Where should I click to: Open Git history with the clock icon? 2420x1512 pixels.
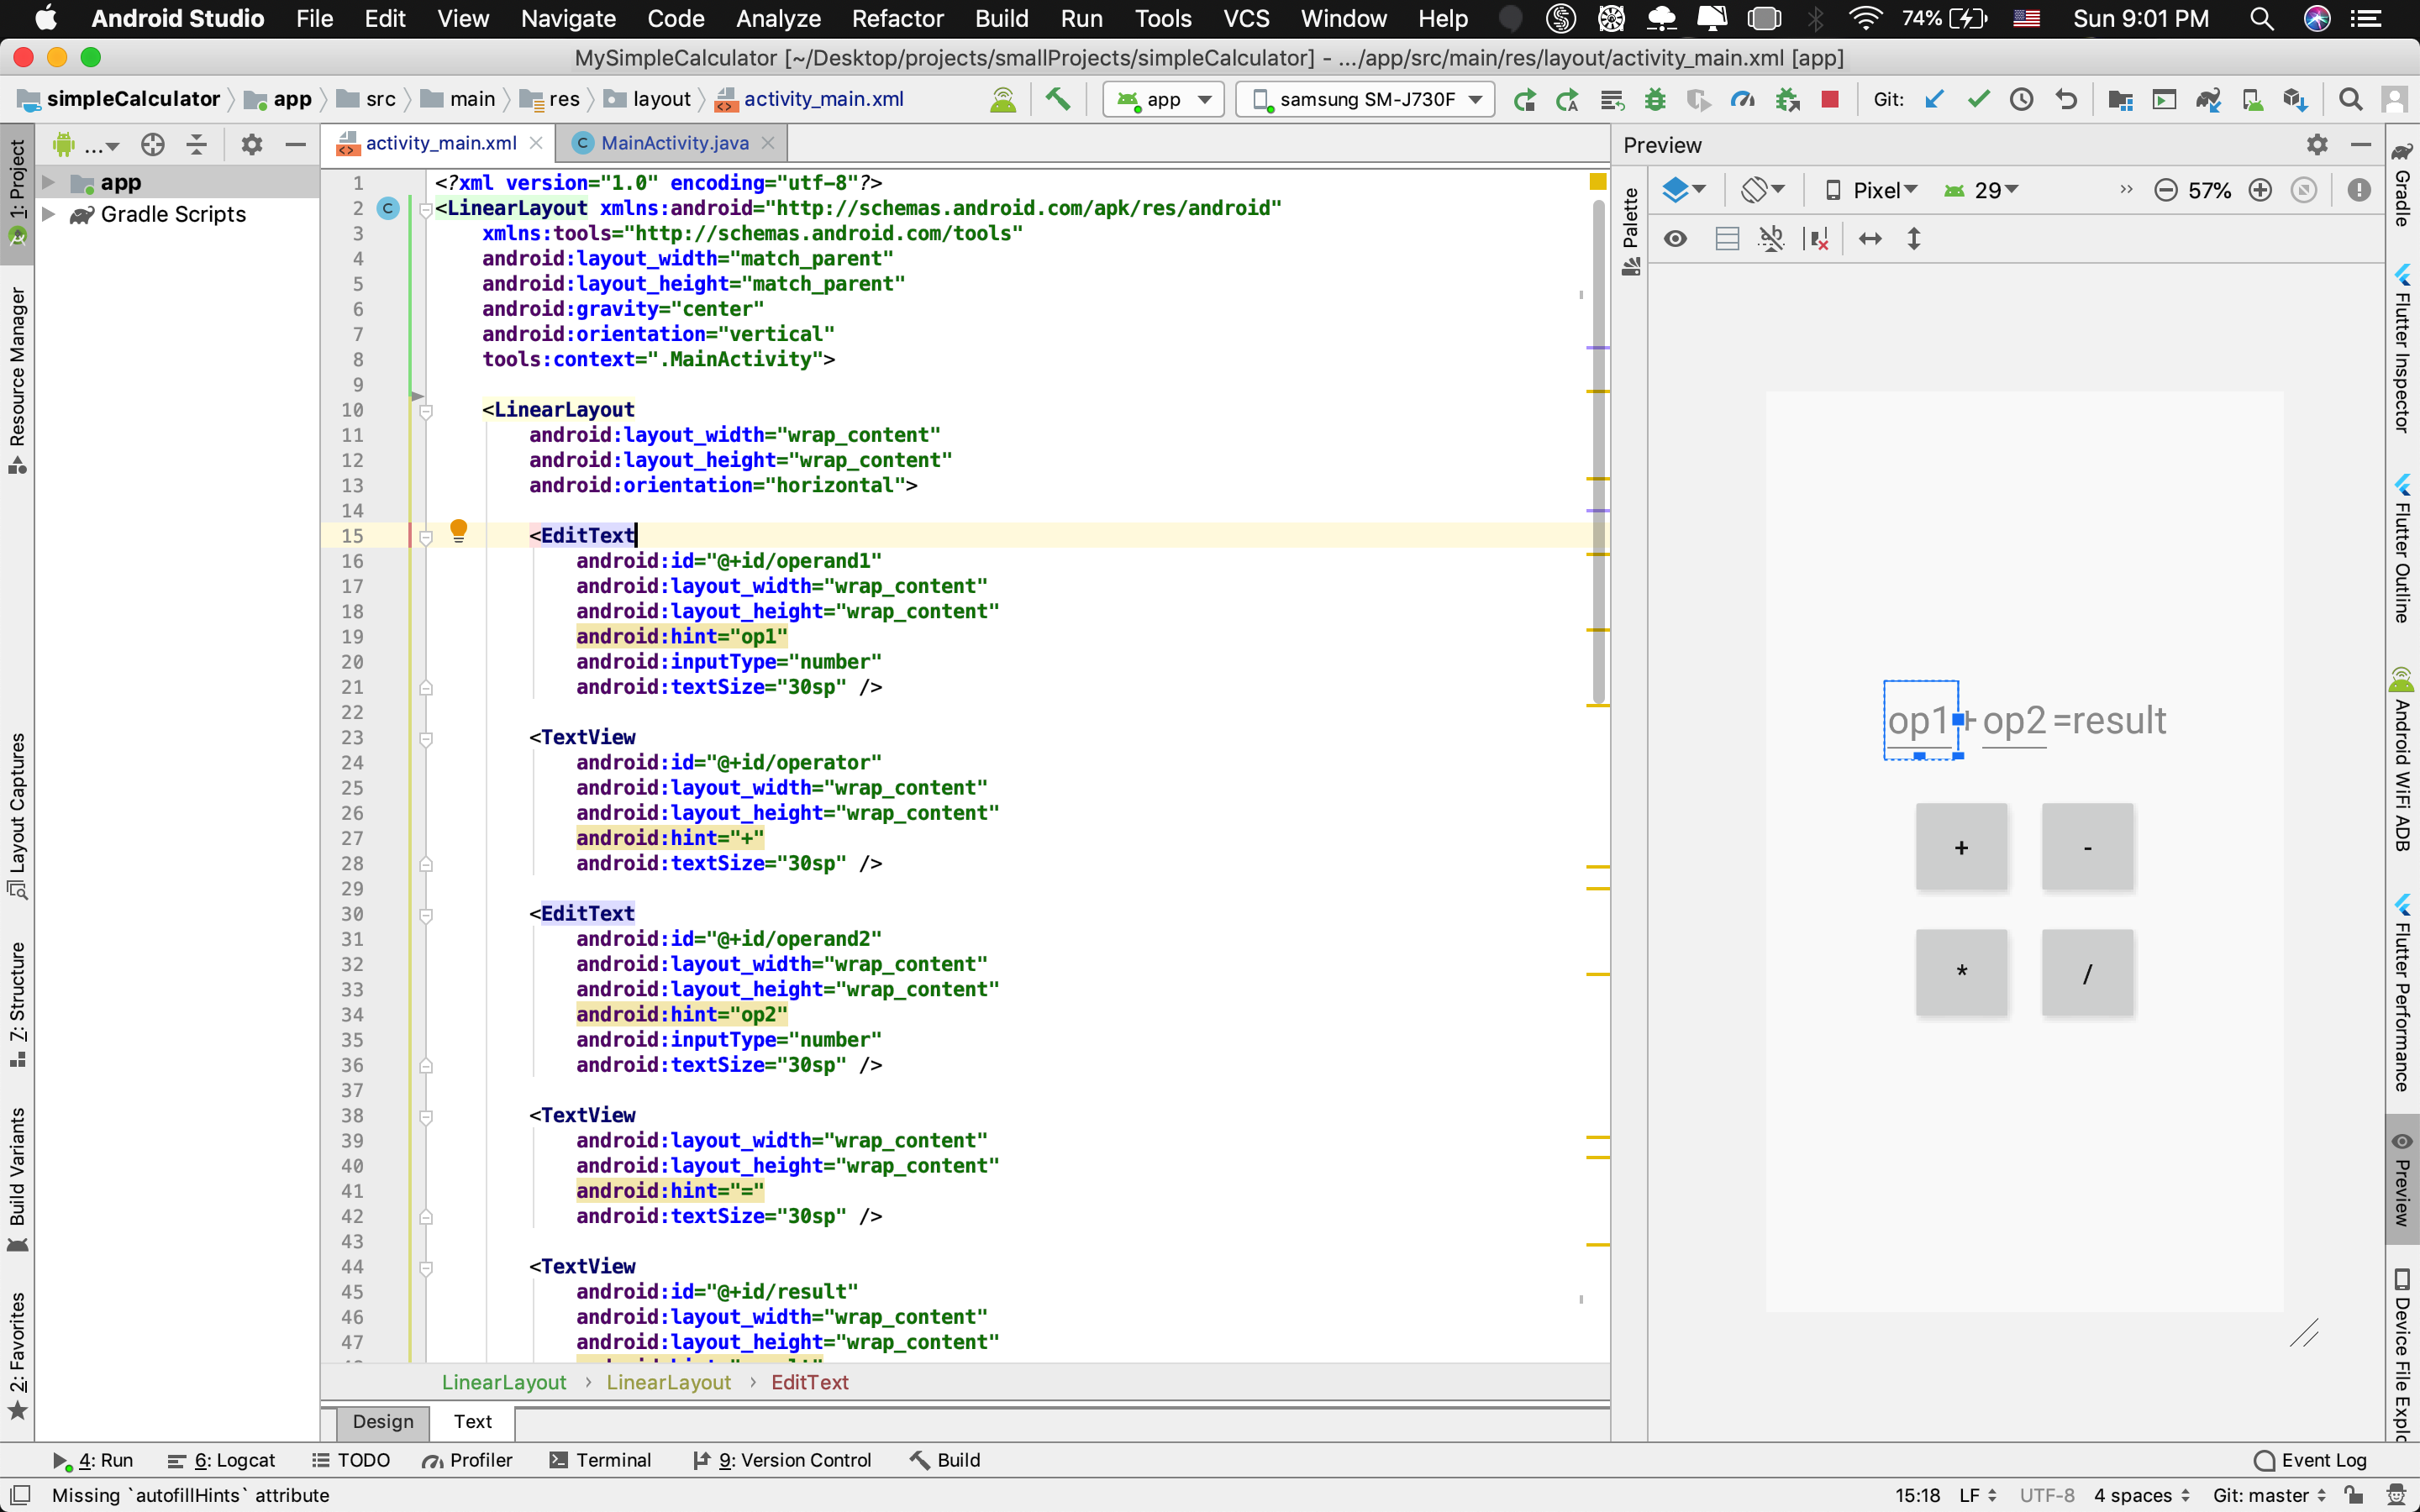[x=2022, y=100]
